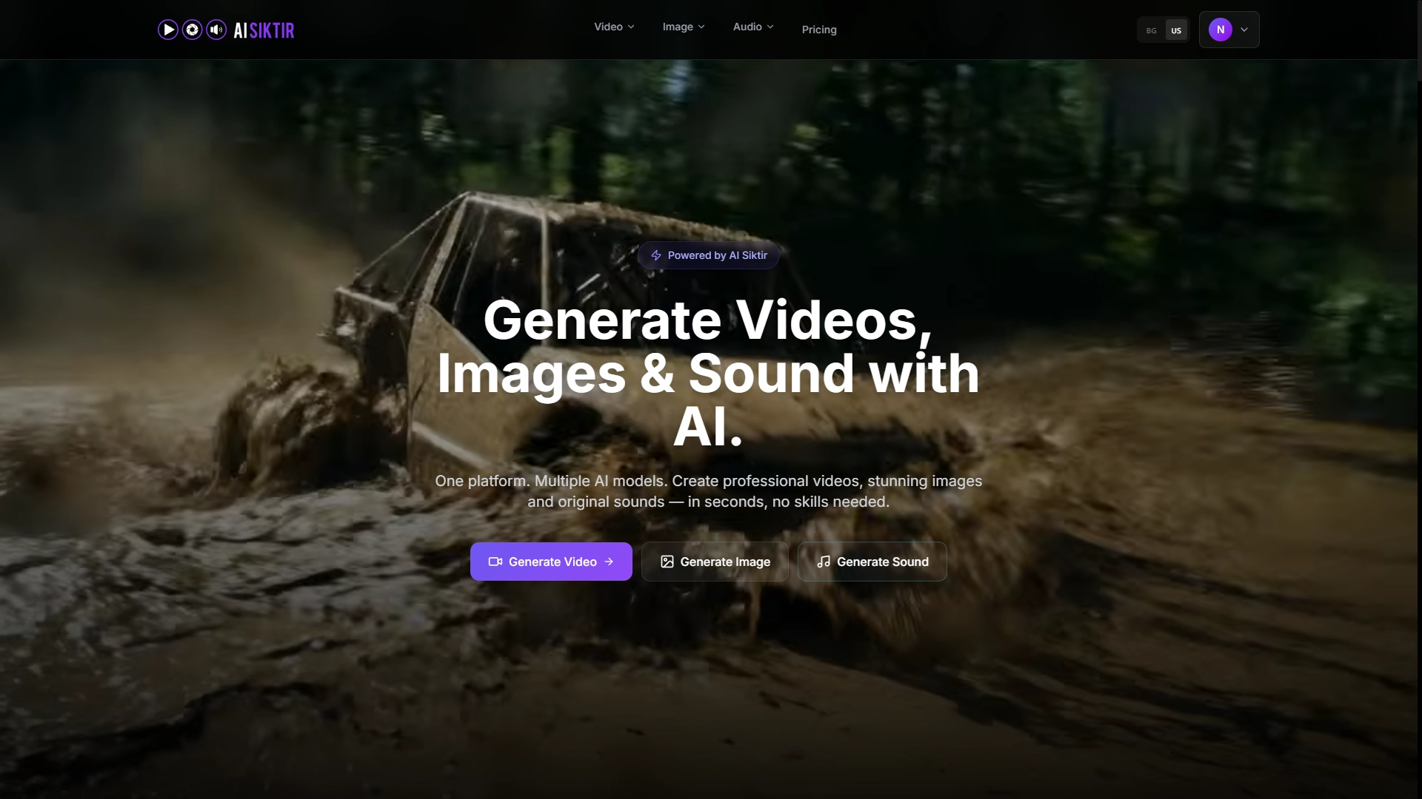Click the speaker icon in the logo
The height and width of the screenshot is (799, 1422).
click(216, 30)
